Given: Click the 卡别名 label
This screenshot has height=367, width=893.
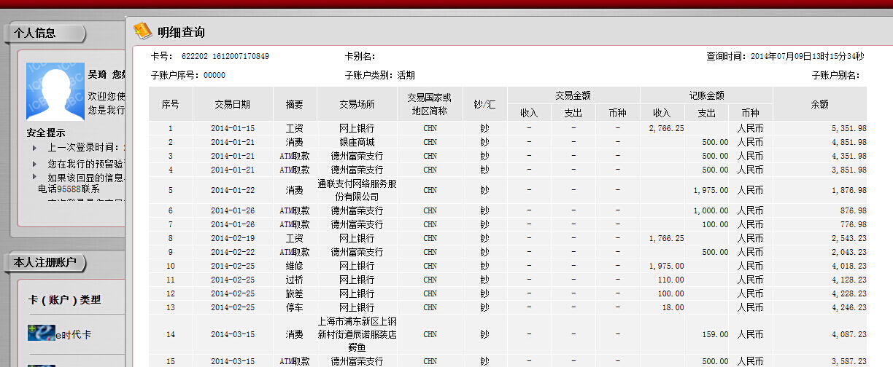Looking at the screenshot, I should 360,56.
